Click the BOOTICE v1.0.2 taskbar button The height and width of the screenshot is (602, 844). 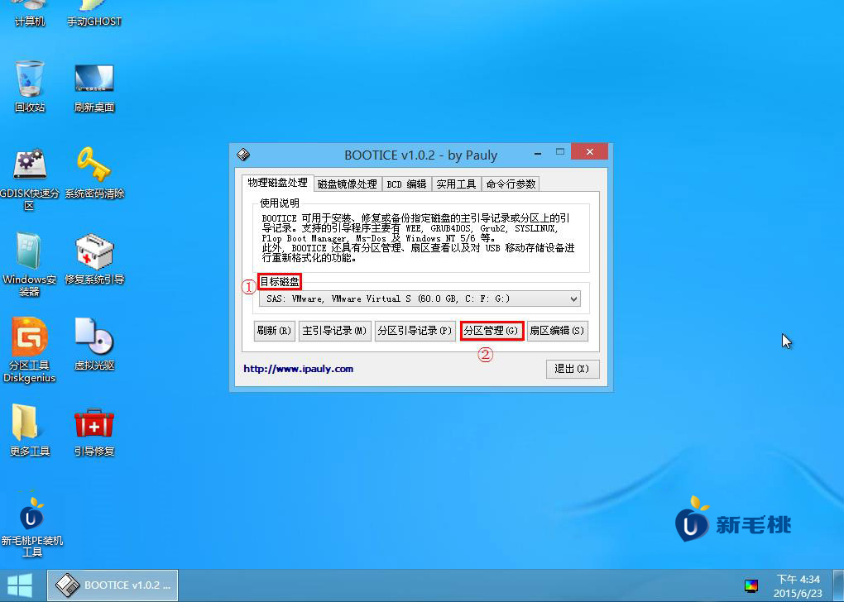point(113,585)
